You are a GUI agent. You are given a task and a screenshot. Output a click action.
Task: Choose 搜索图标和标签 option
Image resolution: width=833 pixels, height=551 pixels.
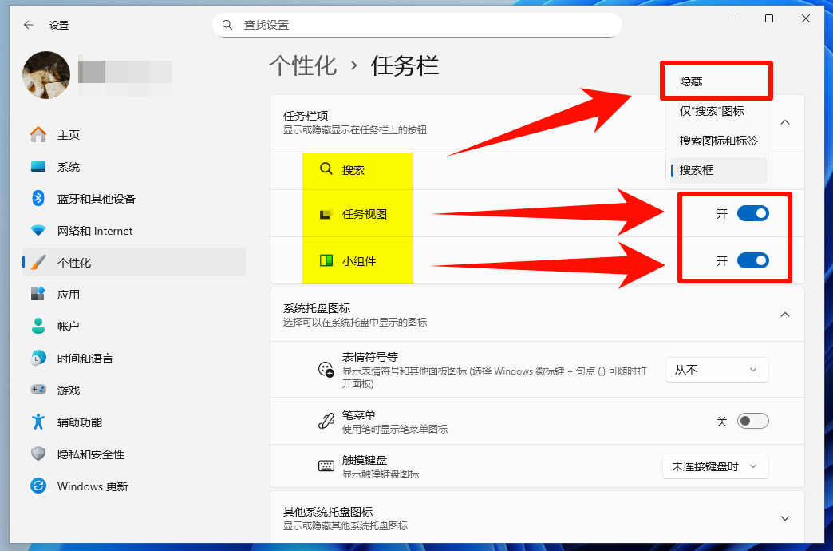click(718, 141)
